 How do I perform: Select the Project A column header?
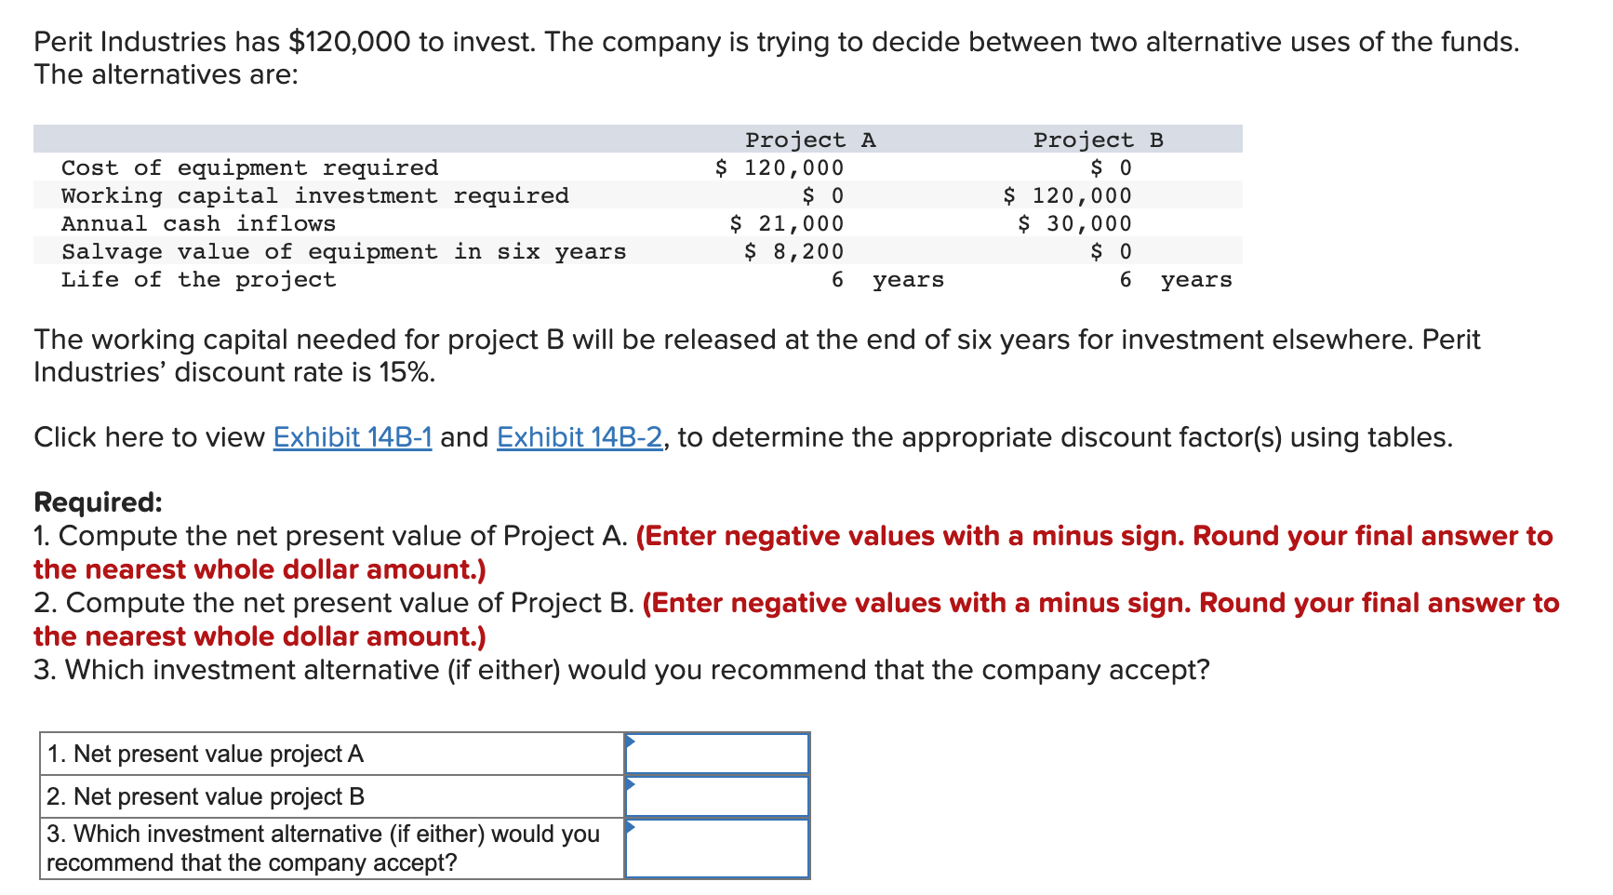click(809, 139)
